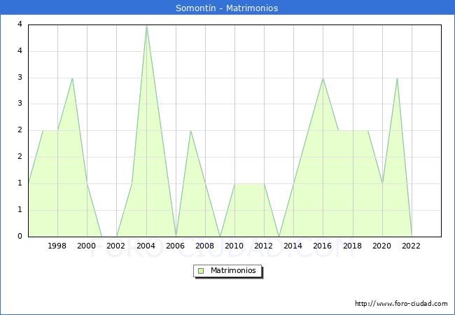Screen dimensions: 455x315
Task: Select the 2022 x-axis label
Action: point(411,246)
